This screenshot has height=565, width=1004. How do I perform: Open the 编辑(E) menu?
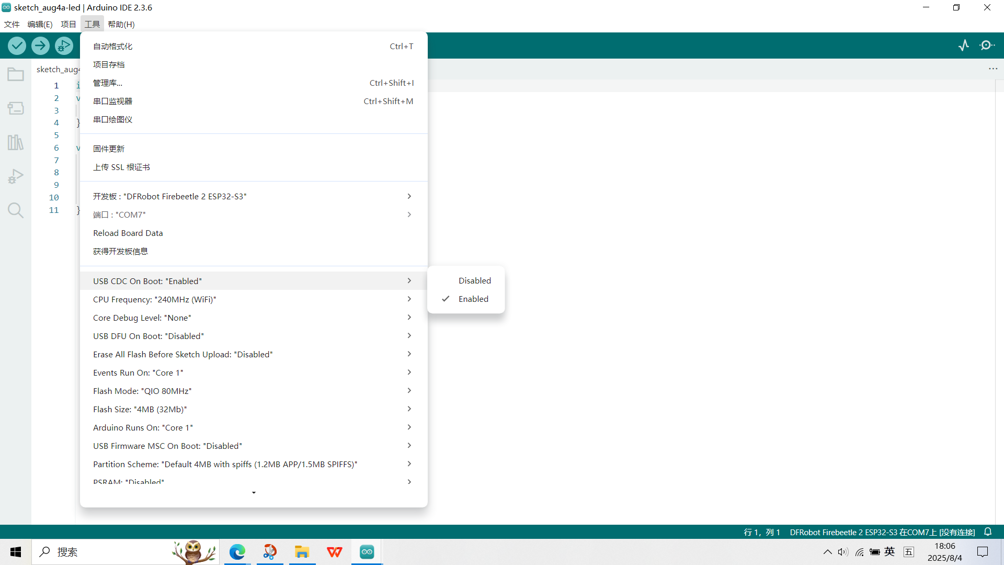click(x=40, y=24)
